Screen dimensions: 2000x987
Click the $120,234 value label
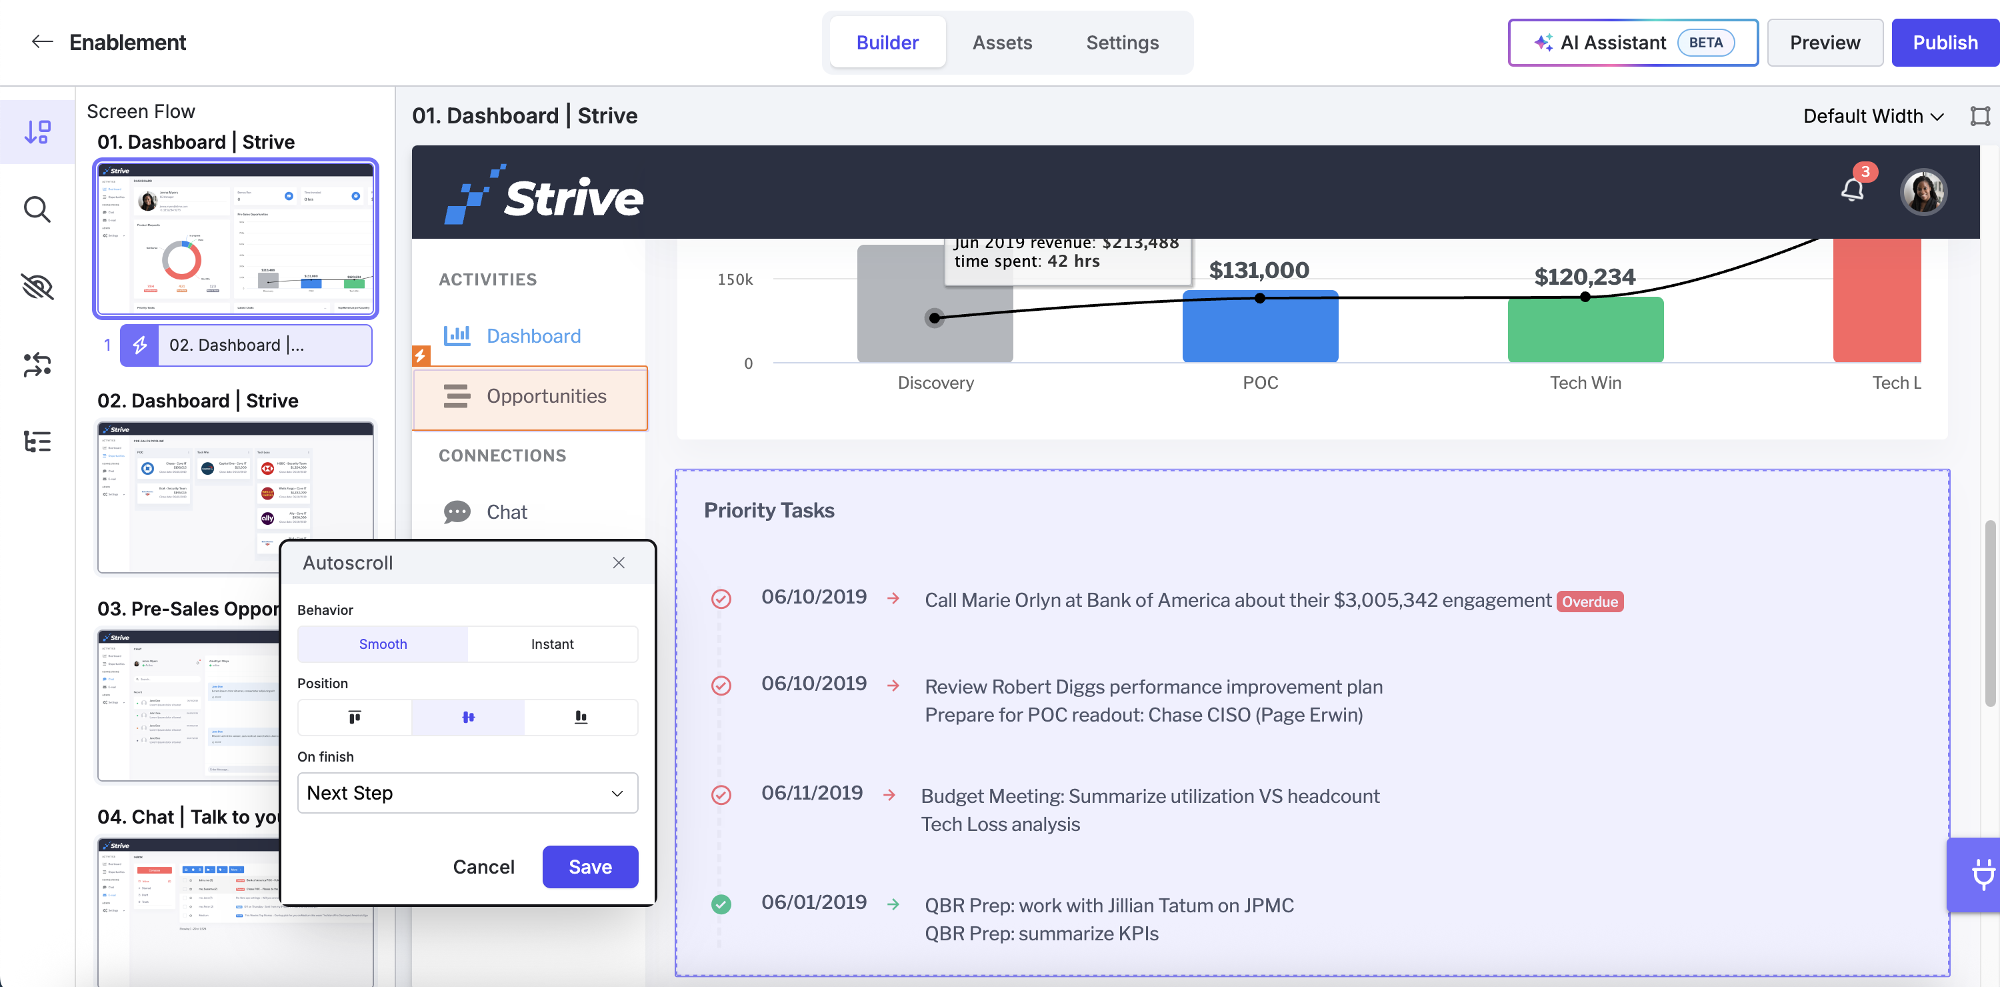pyautogui.click(x=1584, y=277)
